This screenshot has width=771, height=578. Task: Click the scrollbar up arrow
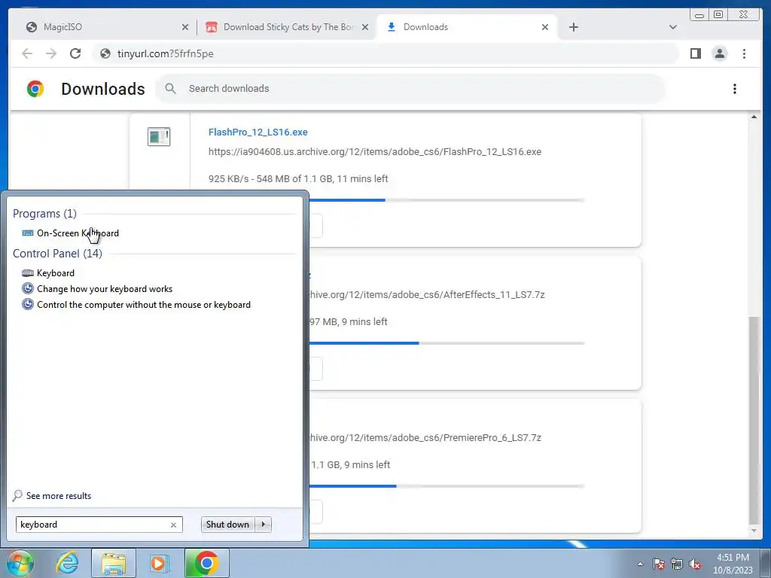754,117
